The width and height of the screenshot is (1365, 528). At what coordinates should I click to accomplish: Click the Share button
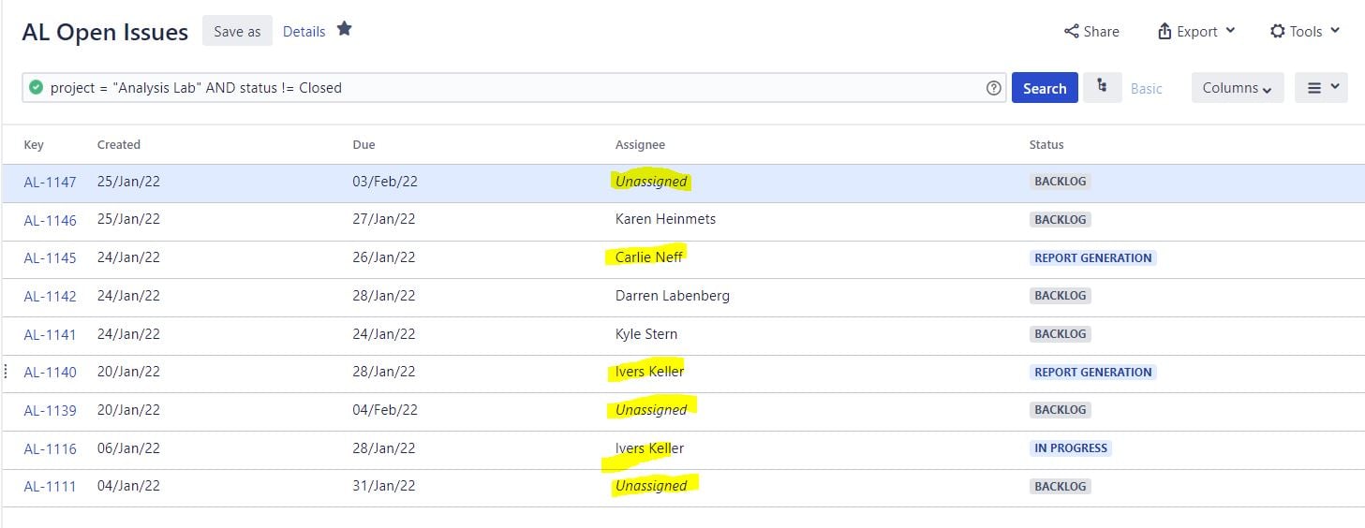(x=1091, y=31)
